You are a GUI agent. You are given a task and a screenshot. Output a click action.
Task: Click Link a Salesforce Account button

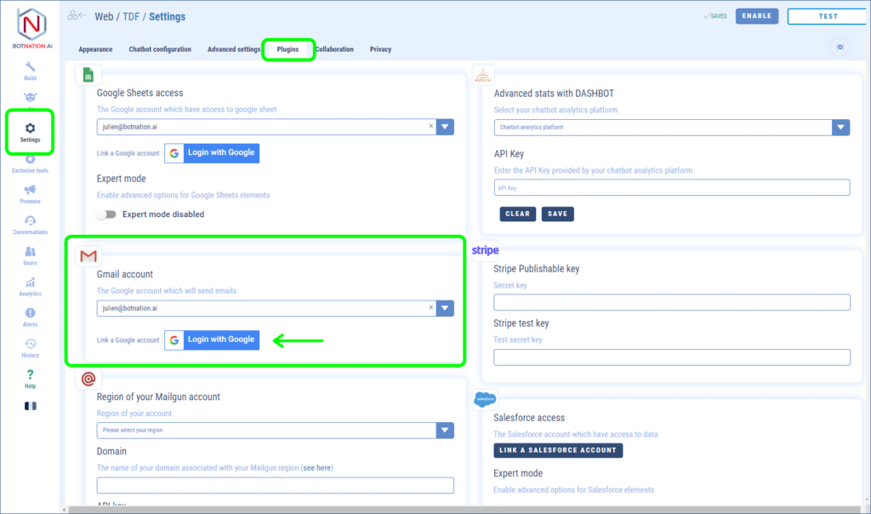point(558,450)
